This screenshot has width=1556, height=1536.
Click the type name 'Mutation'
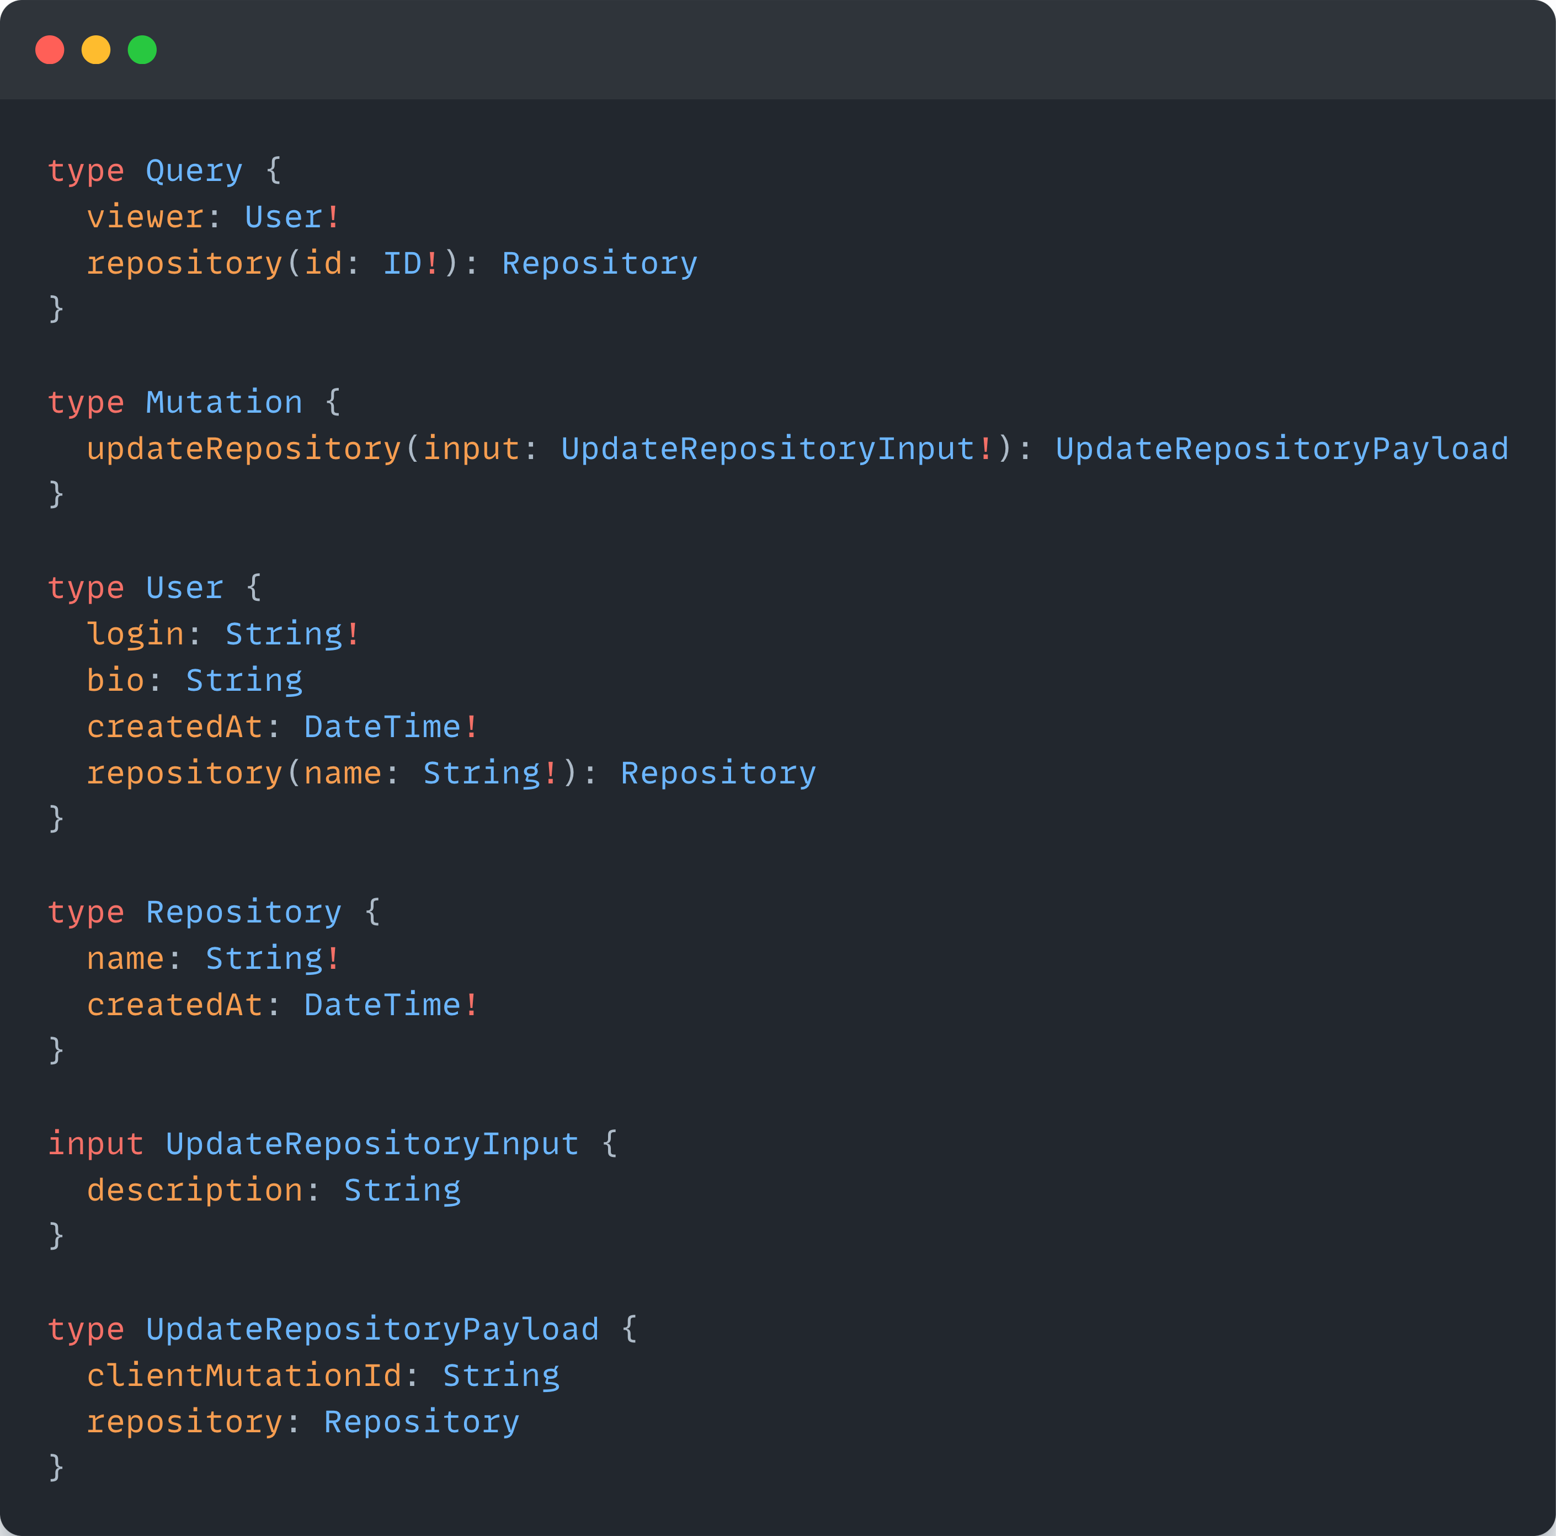[x=224, y=403]
